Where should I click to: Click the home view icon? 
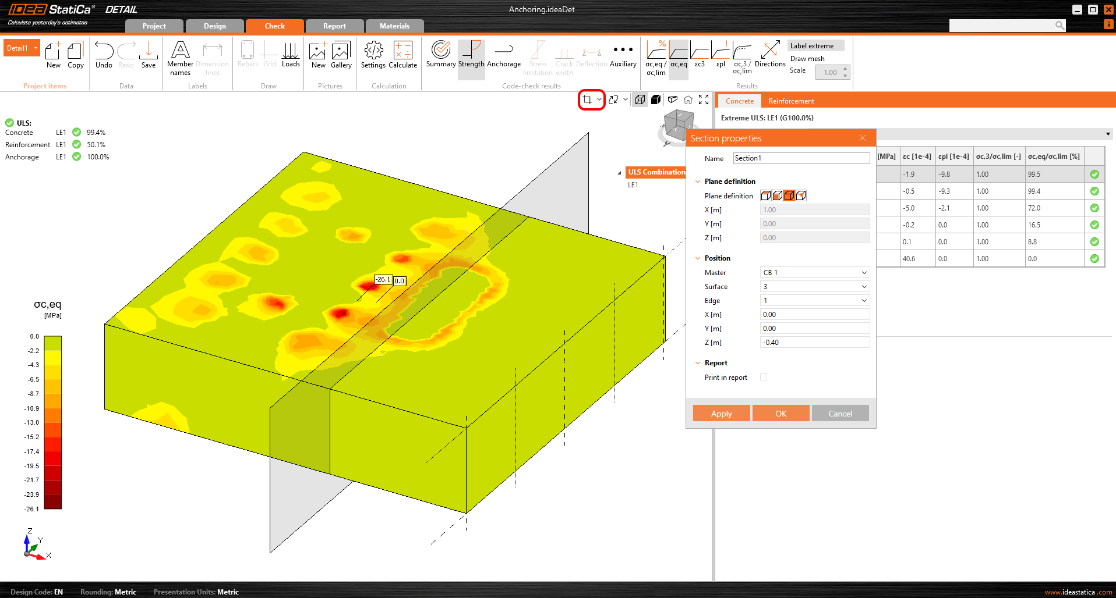688,99
